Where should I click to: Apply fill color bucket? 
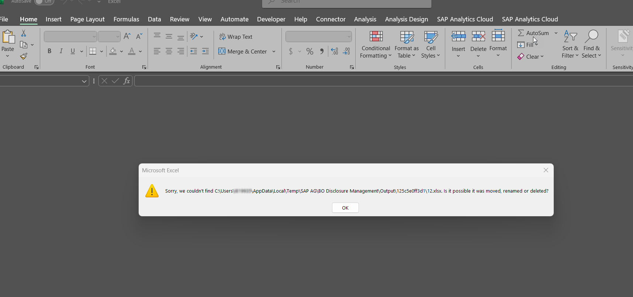113,51
